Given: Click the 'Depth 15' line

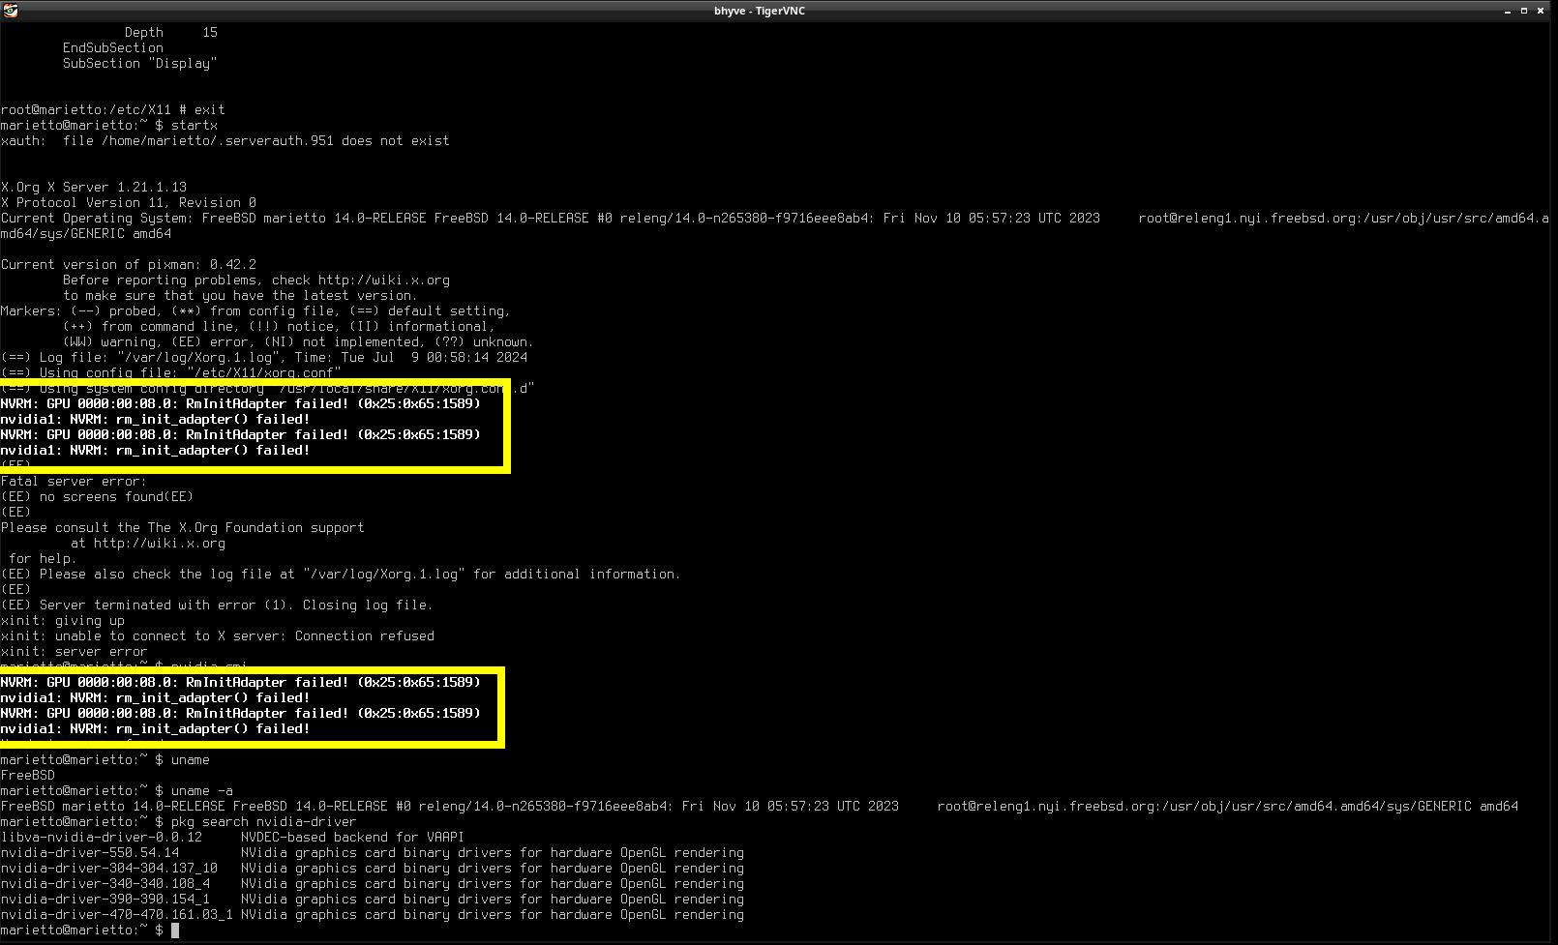Looking at the screenshot, I should point(171,33).
